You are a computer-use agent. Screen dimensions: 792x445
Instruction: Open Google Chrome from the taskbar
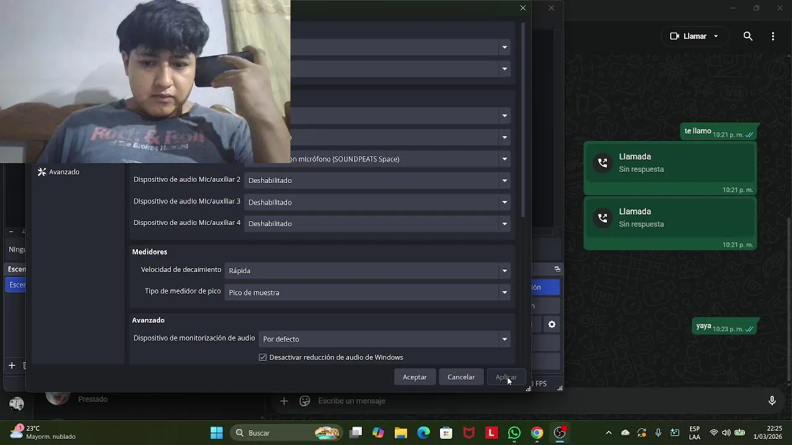point(537,433)
